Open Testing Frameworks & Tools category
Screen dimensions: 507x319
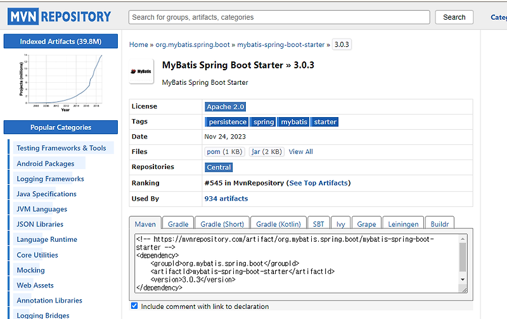tap(61, 148)
